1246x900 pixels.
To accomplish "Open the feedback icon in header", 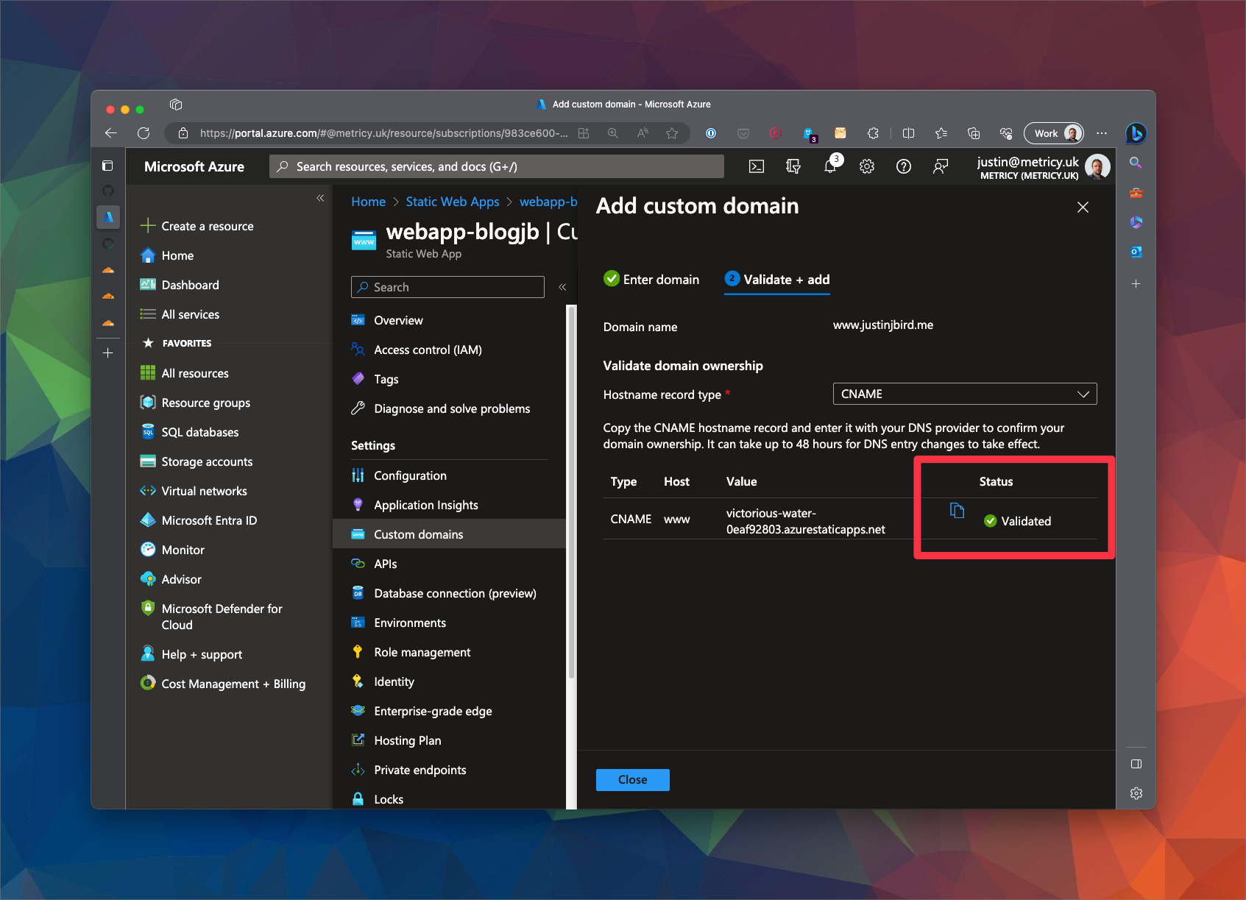I will coord(941,166).
